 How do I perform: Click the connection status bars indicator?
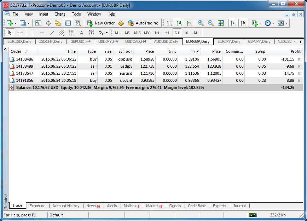(253, 215)
